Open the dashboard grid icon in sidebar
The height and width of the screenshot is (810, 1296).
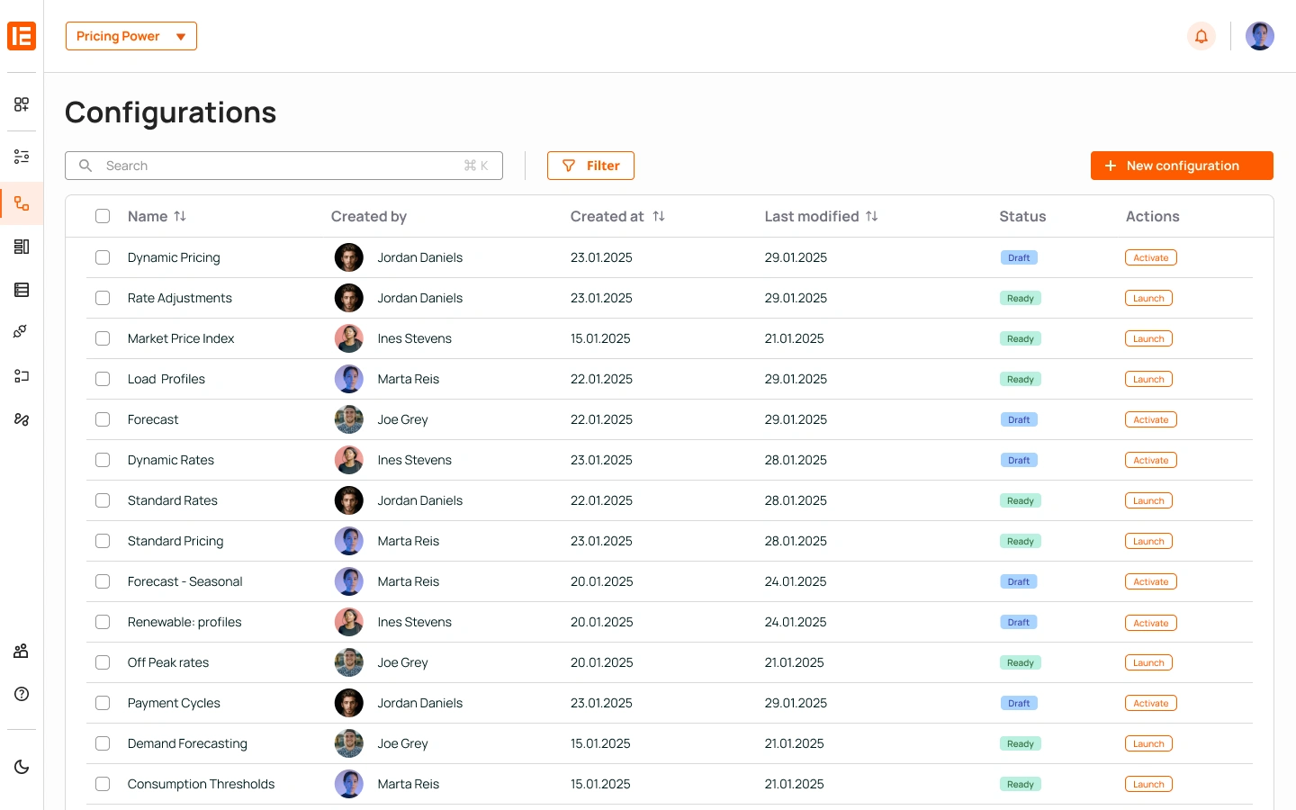click(x=22, y=104)
